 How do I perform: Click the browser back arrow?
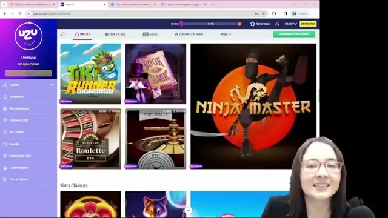(5, 13)
